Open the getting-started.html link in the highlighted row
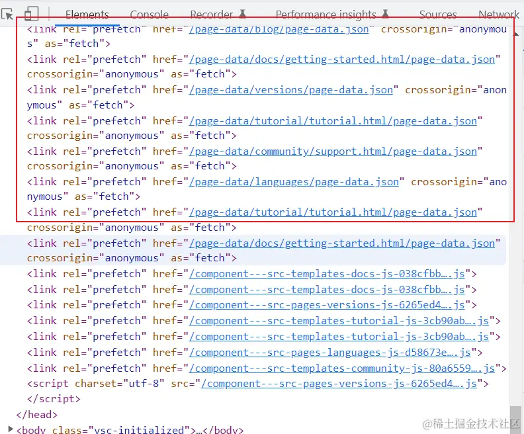Screen dimensions: 524x434 tap(341, 243)
